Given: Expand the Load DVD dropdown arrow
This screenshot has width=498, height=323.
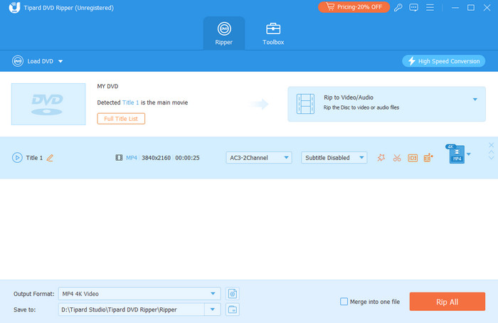Looking at the screenshot, I should point(60,61).
